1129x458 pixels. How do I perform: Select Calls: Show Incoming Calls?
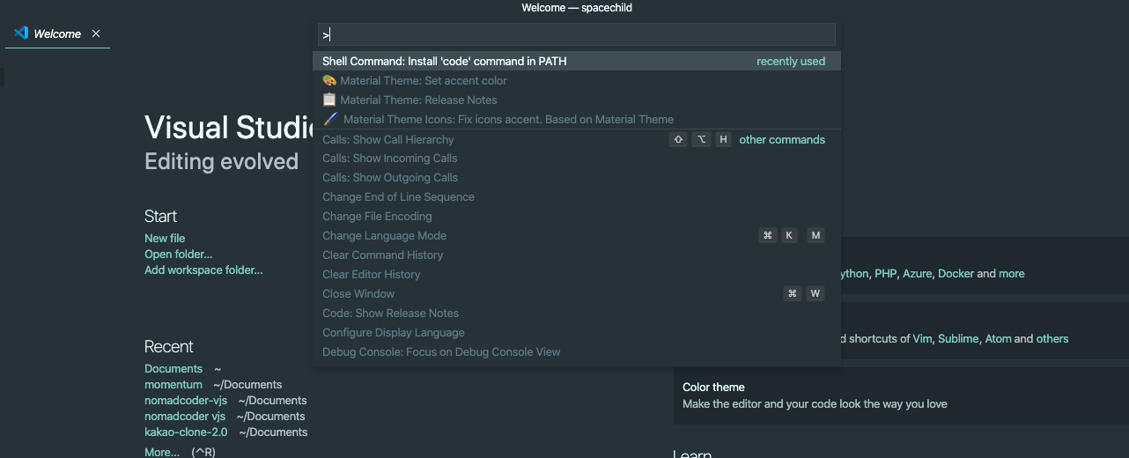pyautogui.click(x=577, y=158)
